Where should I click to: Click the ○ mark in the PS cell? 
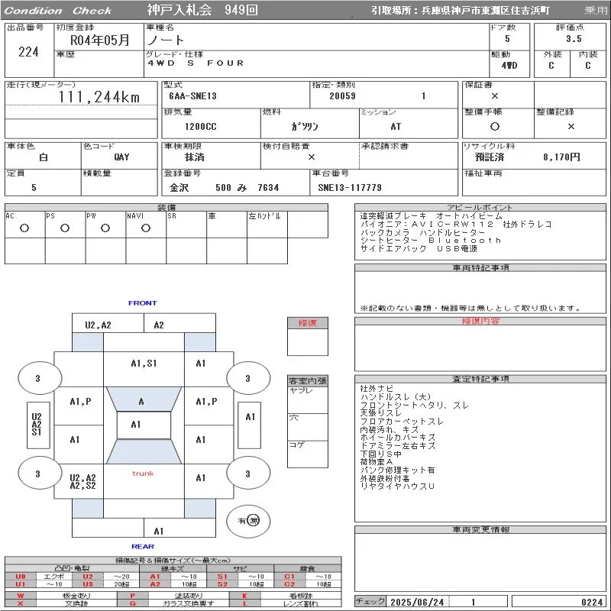pos(65,228)
